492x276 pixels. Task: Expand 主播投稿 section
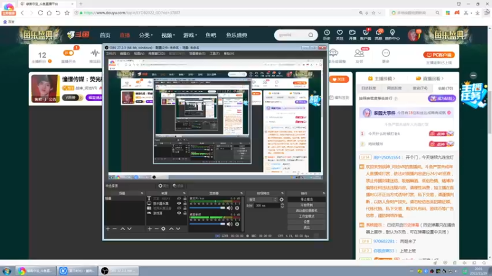point(381,79)
